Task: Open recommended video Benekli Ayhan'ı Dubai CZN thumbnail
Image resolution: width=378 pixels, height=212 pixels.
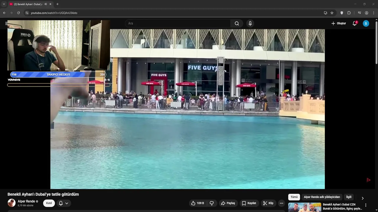Action: click(304, 207)
